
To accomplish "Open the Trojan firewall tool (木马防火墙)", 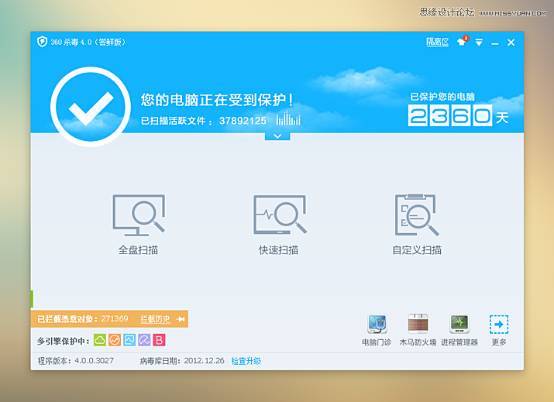I will pyautogui.click(x=418, y=330).
